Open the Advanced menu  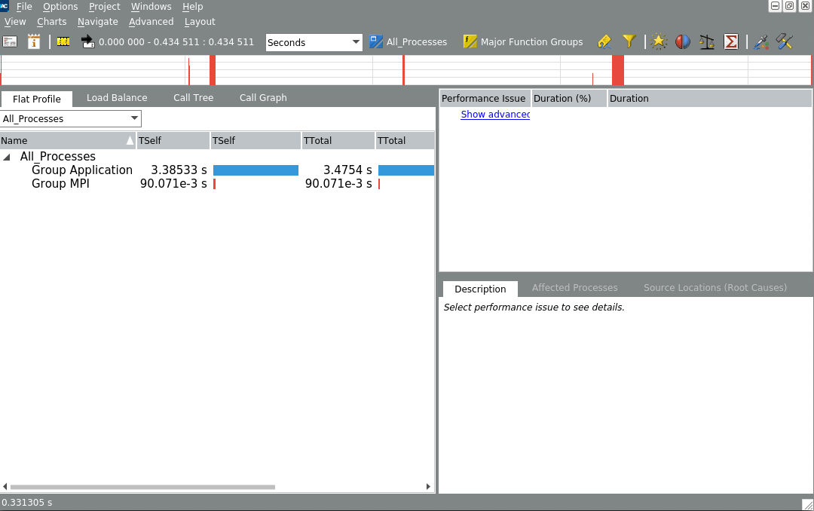click(151, 22)
